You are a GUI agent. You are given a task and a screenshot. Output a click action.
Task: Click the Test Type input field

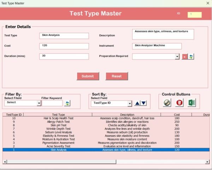tap(64, 36)
